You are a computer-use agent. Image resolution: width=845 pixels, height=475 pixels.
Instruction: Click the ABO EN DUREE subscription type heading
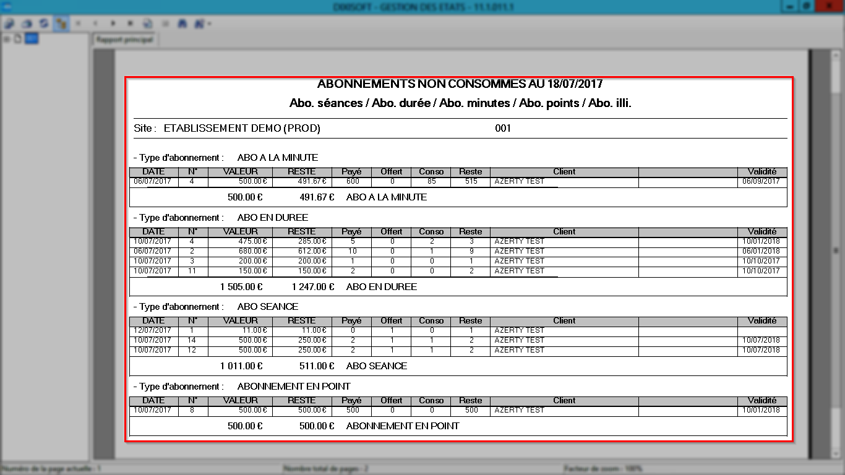coord(273,218)
